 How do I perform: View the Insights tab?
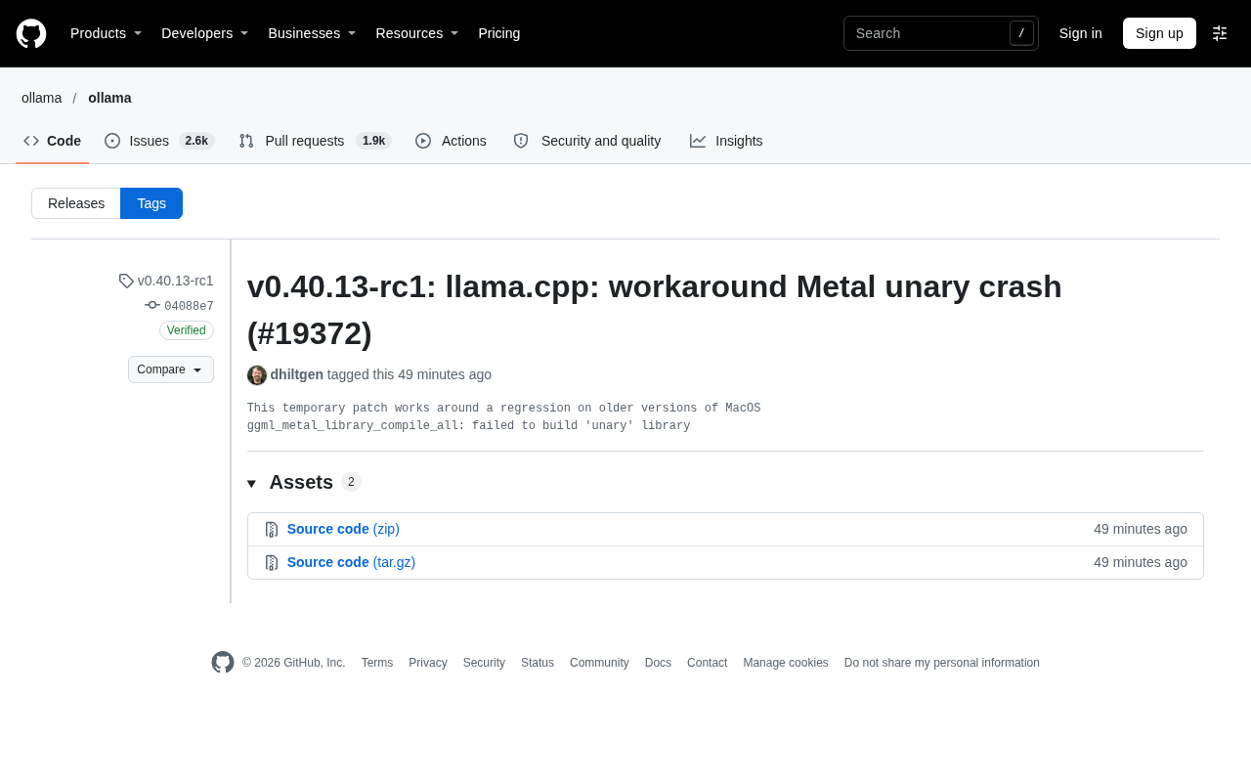click(x=726, y=141)
